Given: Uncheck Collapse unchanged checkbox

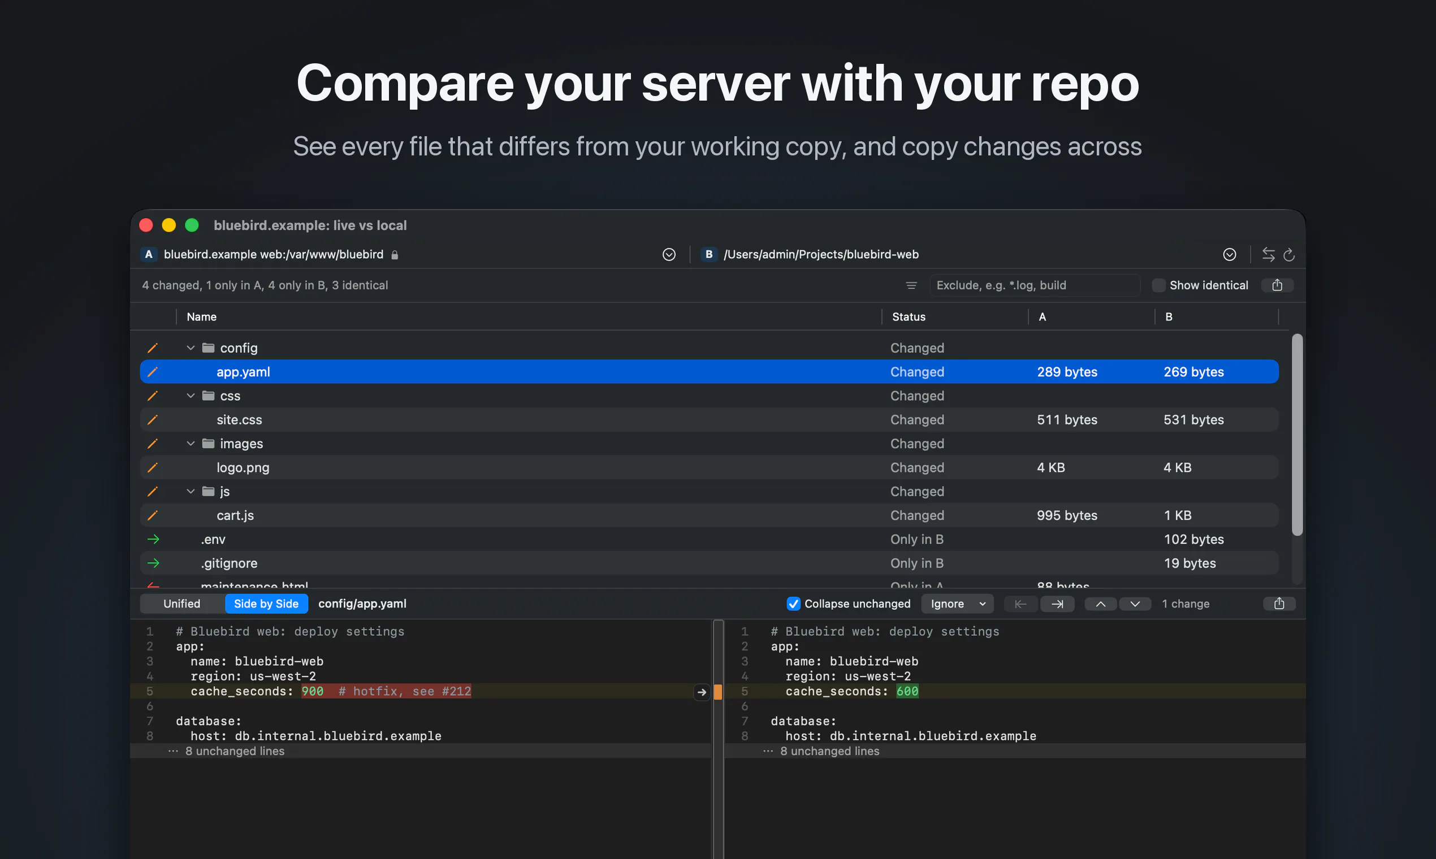Looking at the screenshot, I should (x=793, y=604).
